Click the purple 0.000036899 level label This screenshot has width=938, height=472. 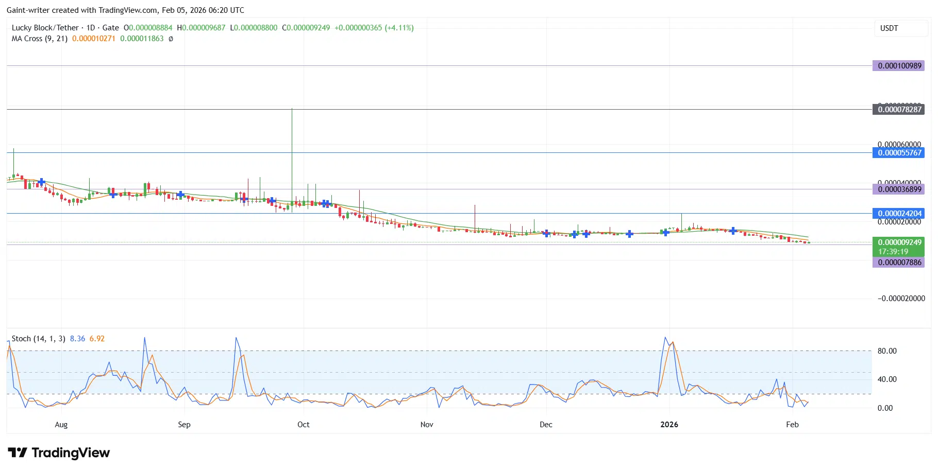899,189
